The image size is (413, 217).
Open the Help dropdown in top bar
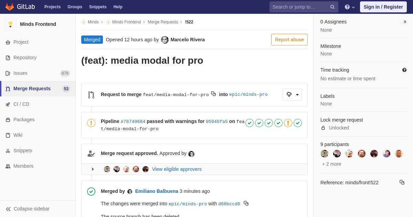[x=350, y=7]
